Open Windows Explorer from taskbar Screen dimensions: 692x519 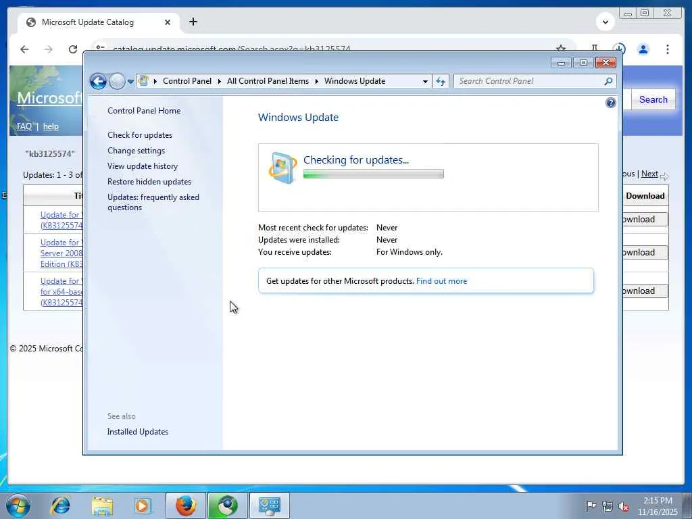(102, 505)
